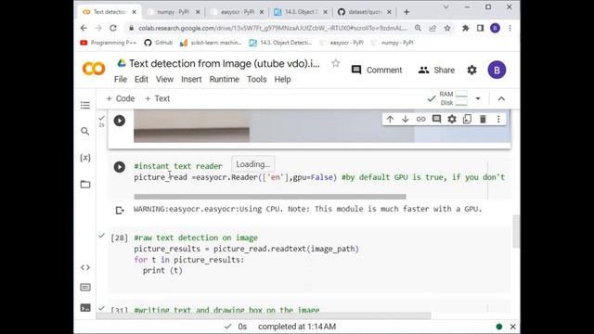Open the B account avatar in Colab
Screen dimensions: 594x334
(497, 71)
